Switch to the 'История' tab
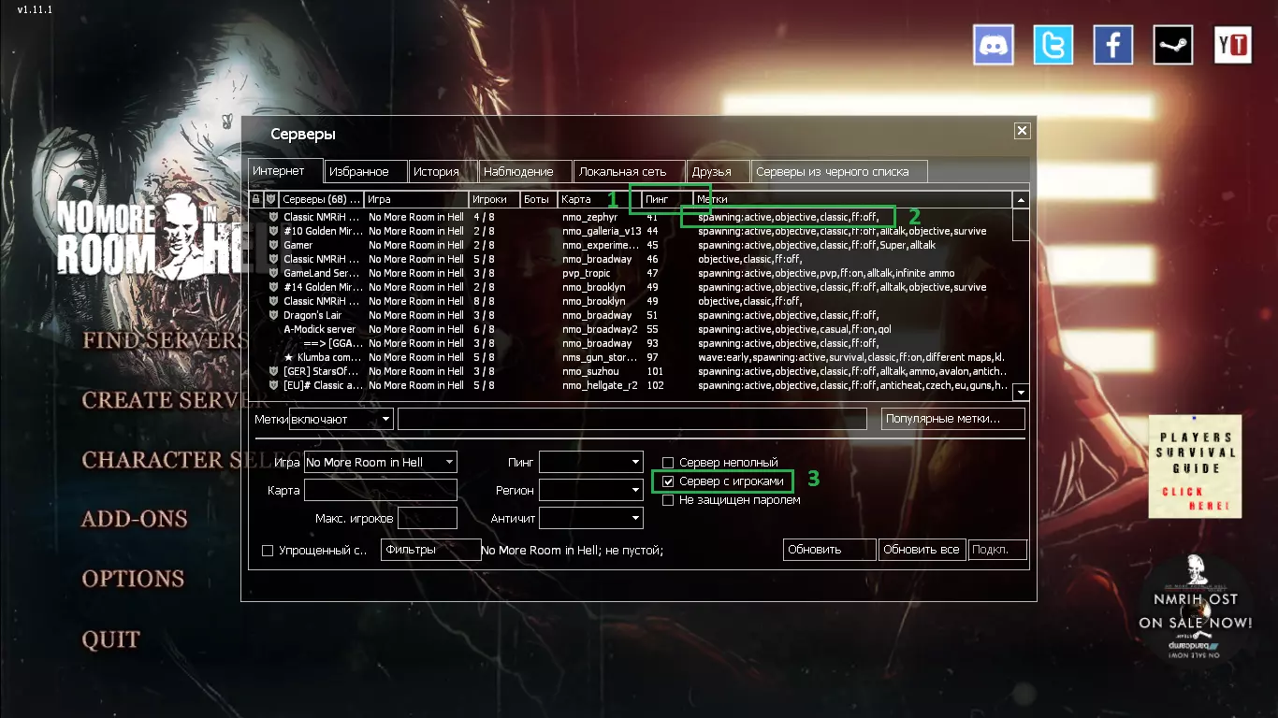This screenshot has width=1278, height=718. click(443, 171)
